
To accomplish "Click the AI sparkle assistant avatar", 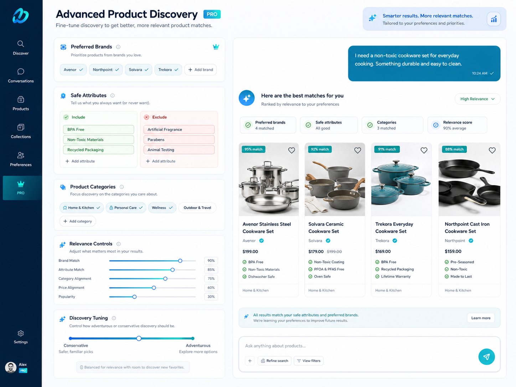I will 247,98.
